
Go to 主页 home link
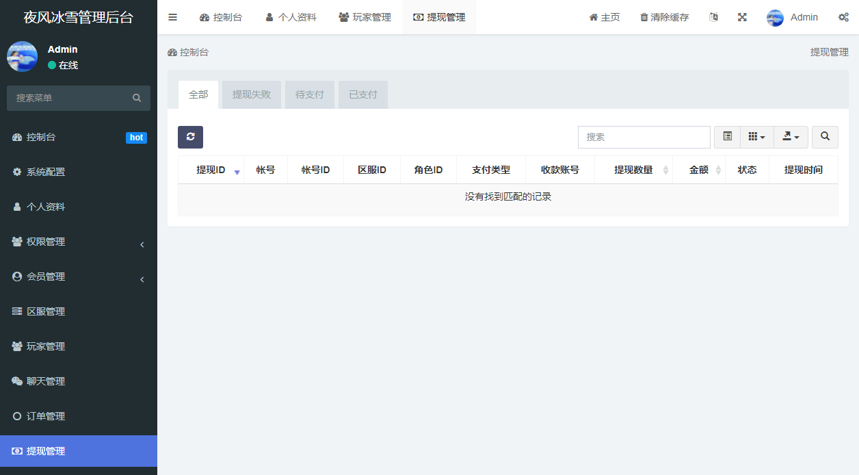pyautogui.click(x=605, y=17)
